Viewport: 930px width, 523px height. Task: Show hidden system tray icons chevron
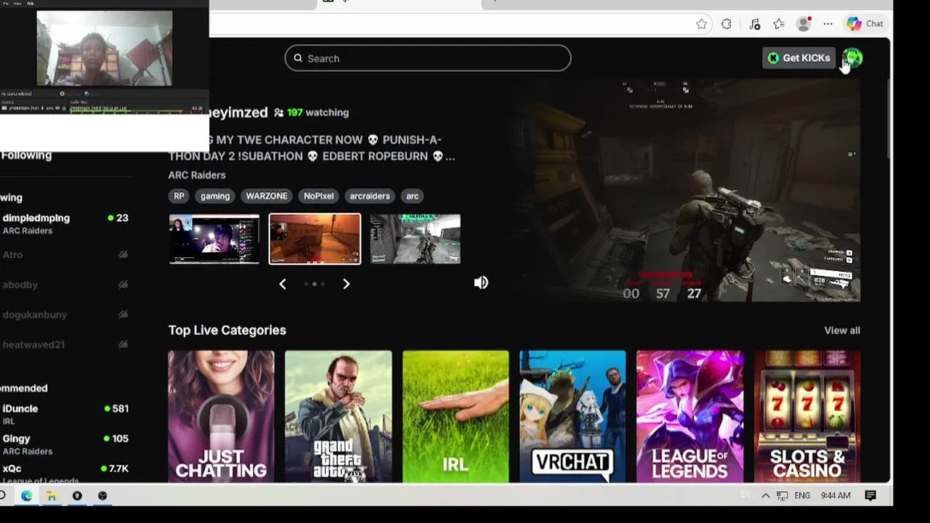tap(765, 495)
